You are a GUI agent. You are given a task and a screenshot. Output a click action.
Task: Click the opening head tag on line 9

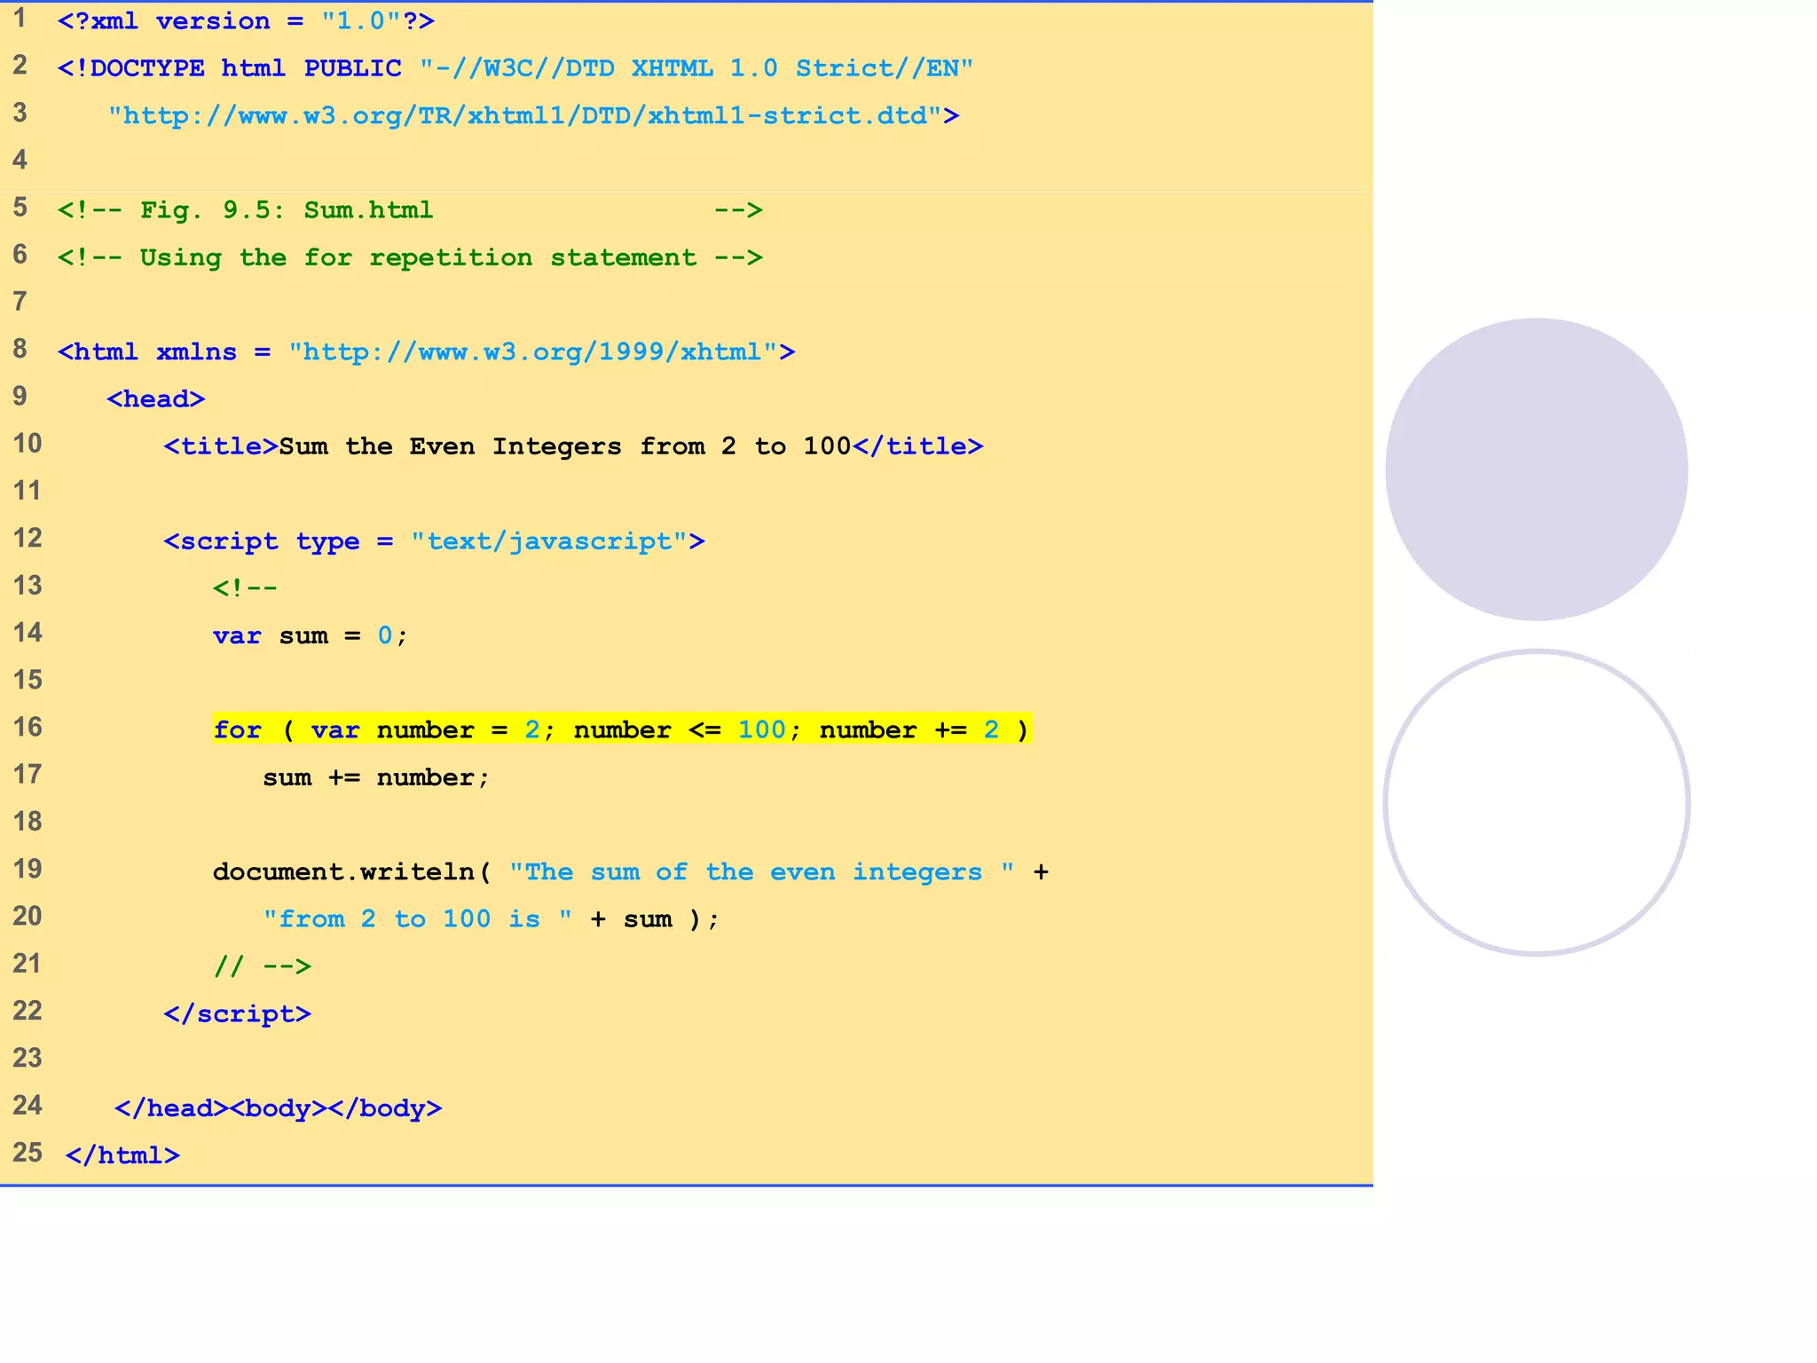point(156,399)
